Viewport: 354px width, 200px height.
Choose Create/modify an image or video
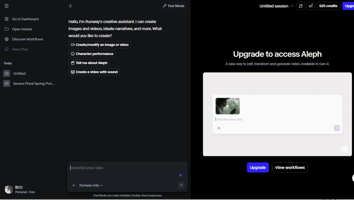click(99, 45)
